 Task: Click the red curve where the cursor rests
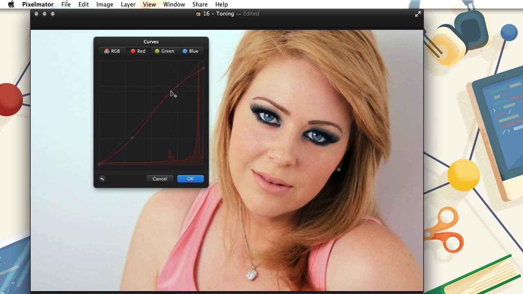click(x=171, y=92)
